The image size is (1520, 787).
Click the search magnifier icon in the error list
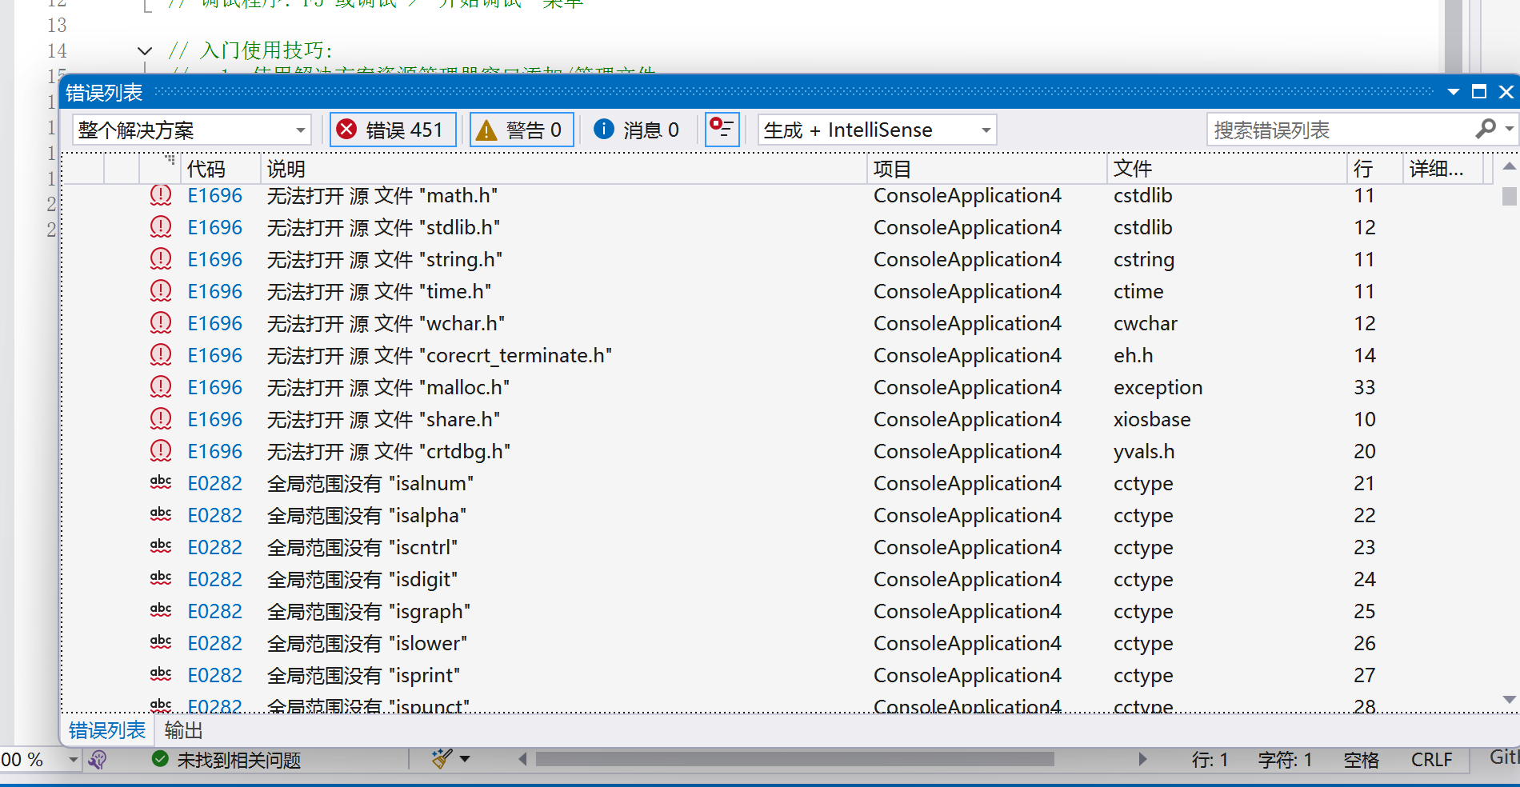point(1486,128)
